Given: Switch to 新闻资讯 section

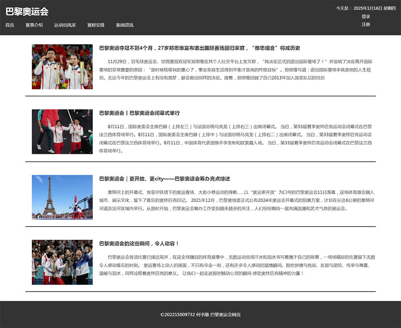Looking at the screenshot, I should (125, 25).
